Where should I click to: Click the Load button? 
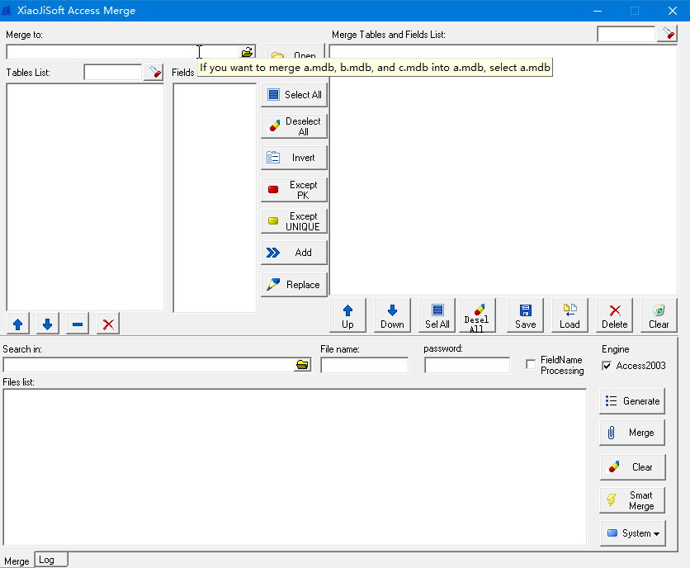(569, 315)
